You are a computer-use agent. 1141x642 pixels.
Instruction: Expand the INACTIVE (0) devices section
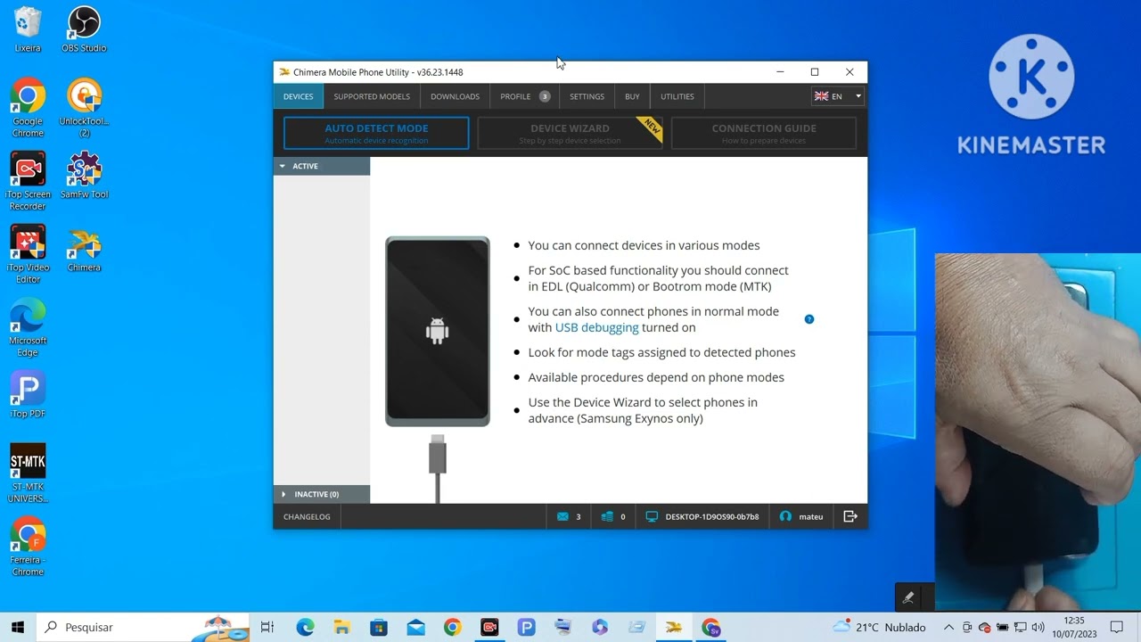322,494
